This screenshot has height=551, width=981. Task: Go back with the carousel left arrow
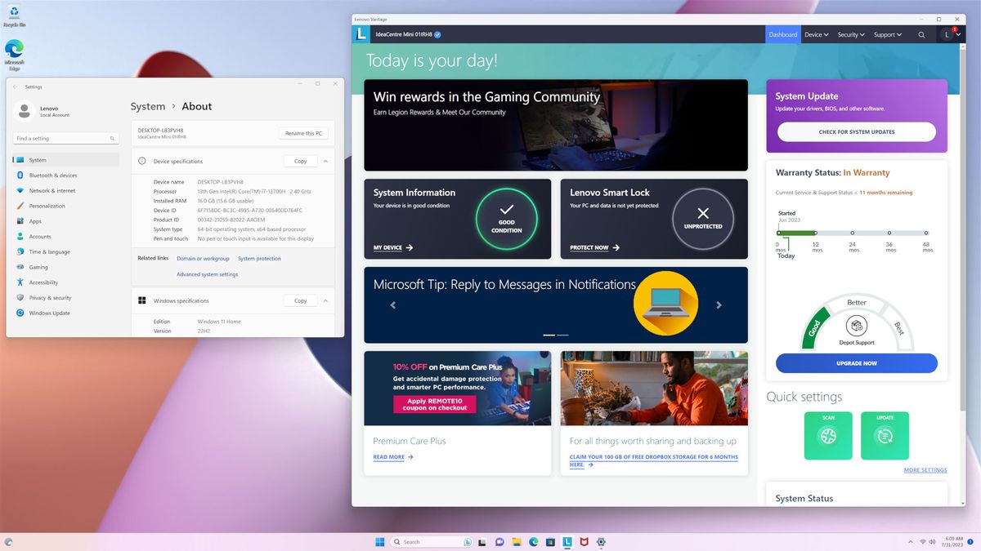tap(393, 305)
